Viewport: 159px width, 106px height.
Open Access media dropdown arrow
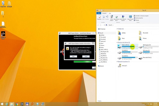(113, 20)
